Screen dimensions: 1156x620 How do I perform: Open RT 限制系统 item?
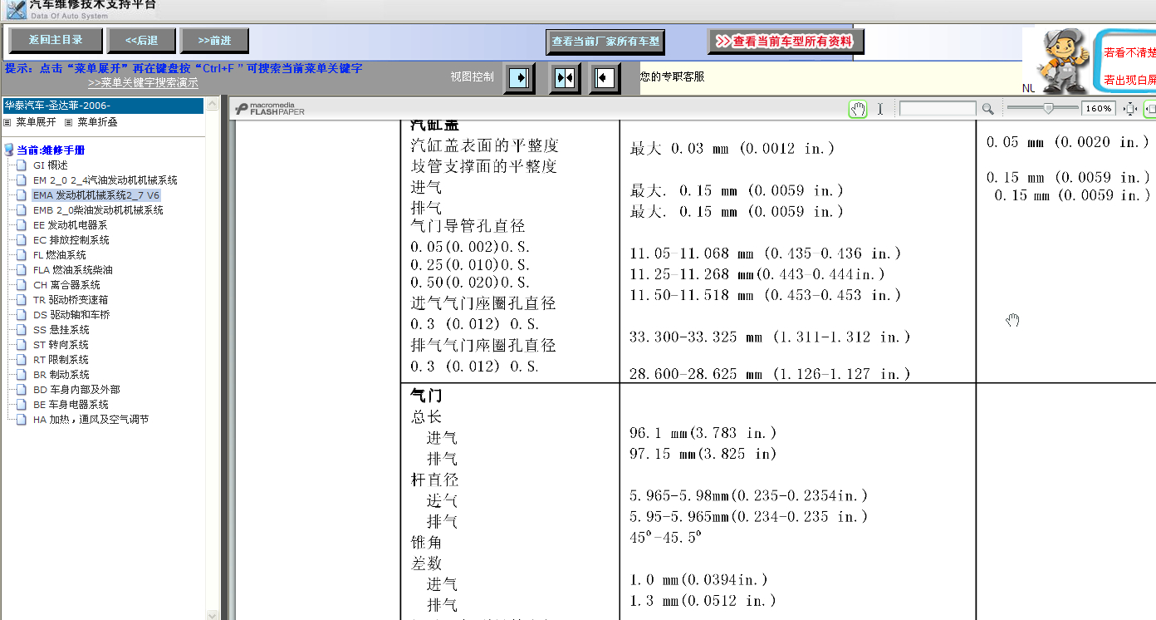coord(61,360)
